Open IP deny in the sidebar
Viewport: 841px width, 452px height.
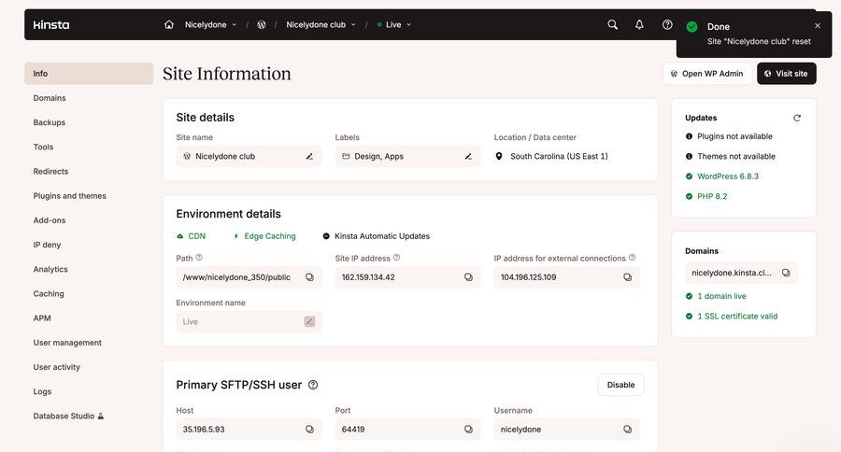(48, 245)
